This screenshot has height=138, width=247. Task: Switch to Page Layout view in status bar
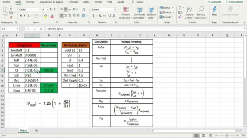point(203,135)
